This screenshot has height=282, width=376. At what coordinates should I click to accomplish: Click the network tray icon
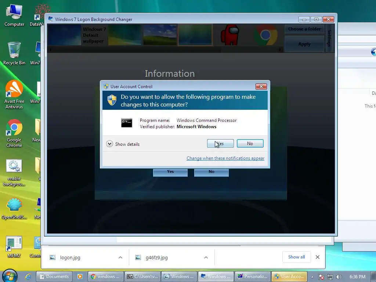(x=330, y=277)
